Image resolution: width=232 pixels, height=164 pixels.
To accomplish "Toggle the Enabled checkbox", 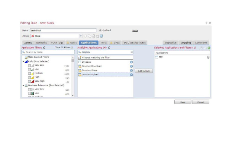I will 100,30.
